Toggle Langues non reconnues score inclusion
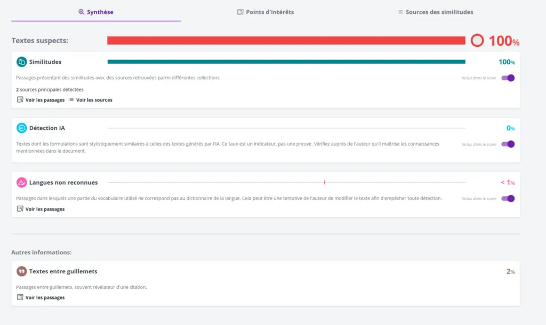This screenshot has height=325, width=546. click(508, 198)
